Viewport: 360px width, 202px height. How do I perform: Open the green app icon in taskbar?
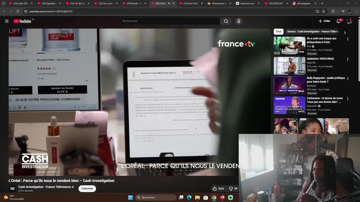click(231, 198)
